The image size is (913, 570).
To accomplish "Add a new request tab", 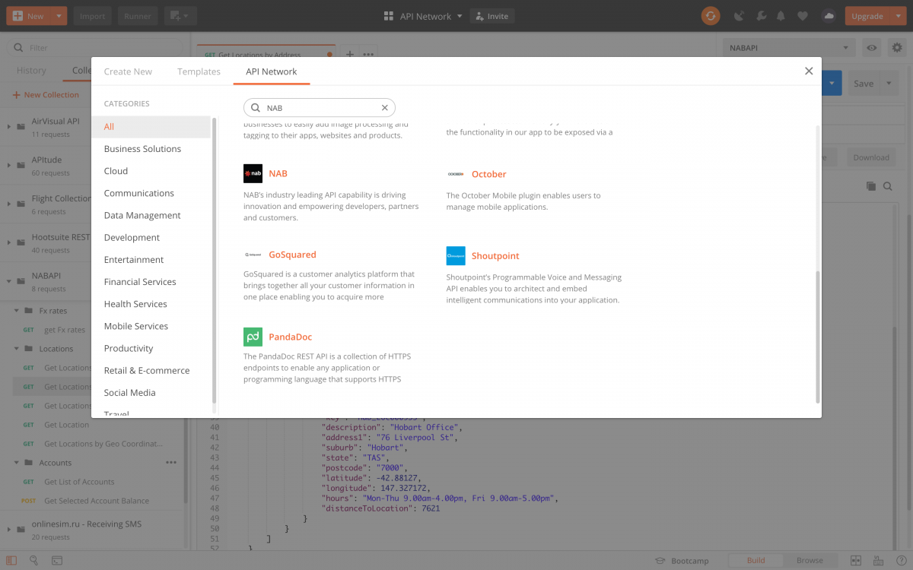I will (350, 54).
